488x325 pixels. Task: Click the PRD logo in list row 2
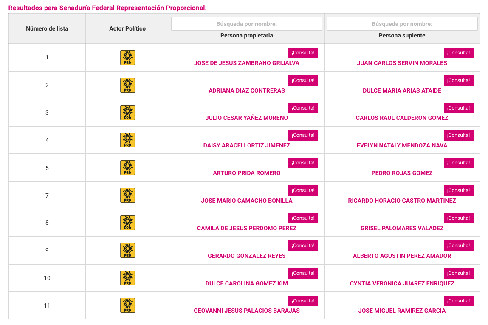[127, 85]
